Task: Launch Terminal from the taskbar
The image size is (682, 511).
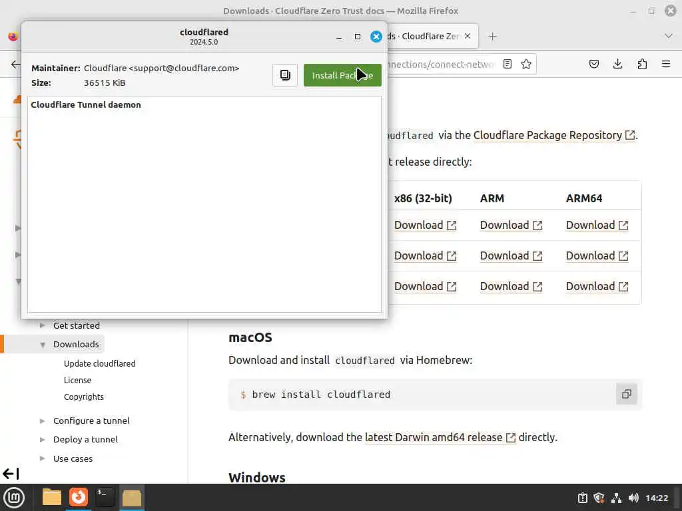Action: pos(105,498)
